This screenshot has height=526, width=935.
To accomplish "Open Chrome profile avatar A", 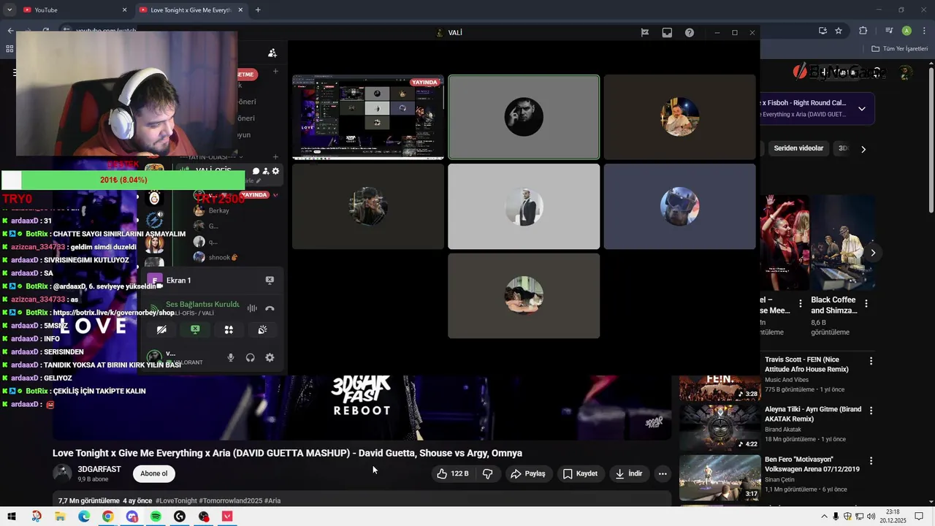I will coord(907,31).
